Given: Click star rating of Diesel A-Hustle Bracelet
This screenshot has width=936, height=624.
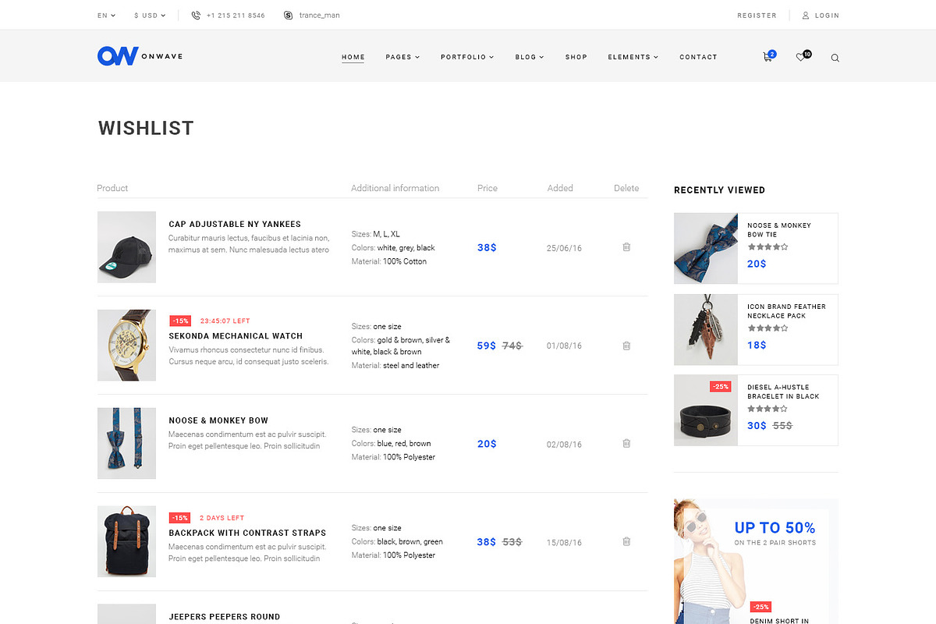Looking at the screenshot, I should [x=768, y=408].
